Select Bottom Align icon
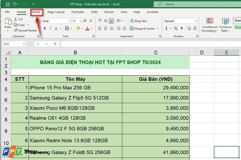The height and width of the screenshot is (160, 241). [x=111, y=21]
